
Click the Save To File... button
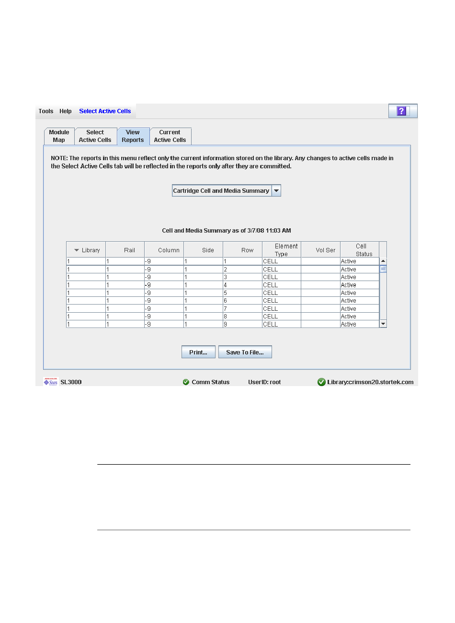(245, 352)
